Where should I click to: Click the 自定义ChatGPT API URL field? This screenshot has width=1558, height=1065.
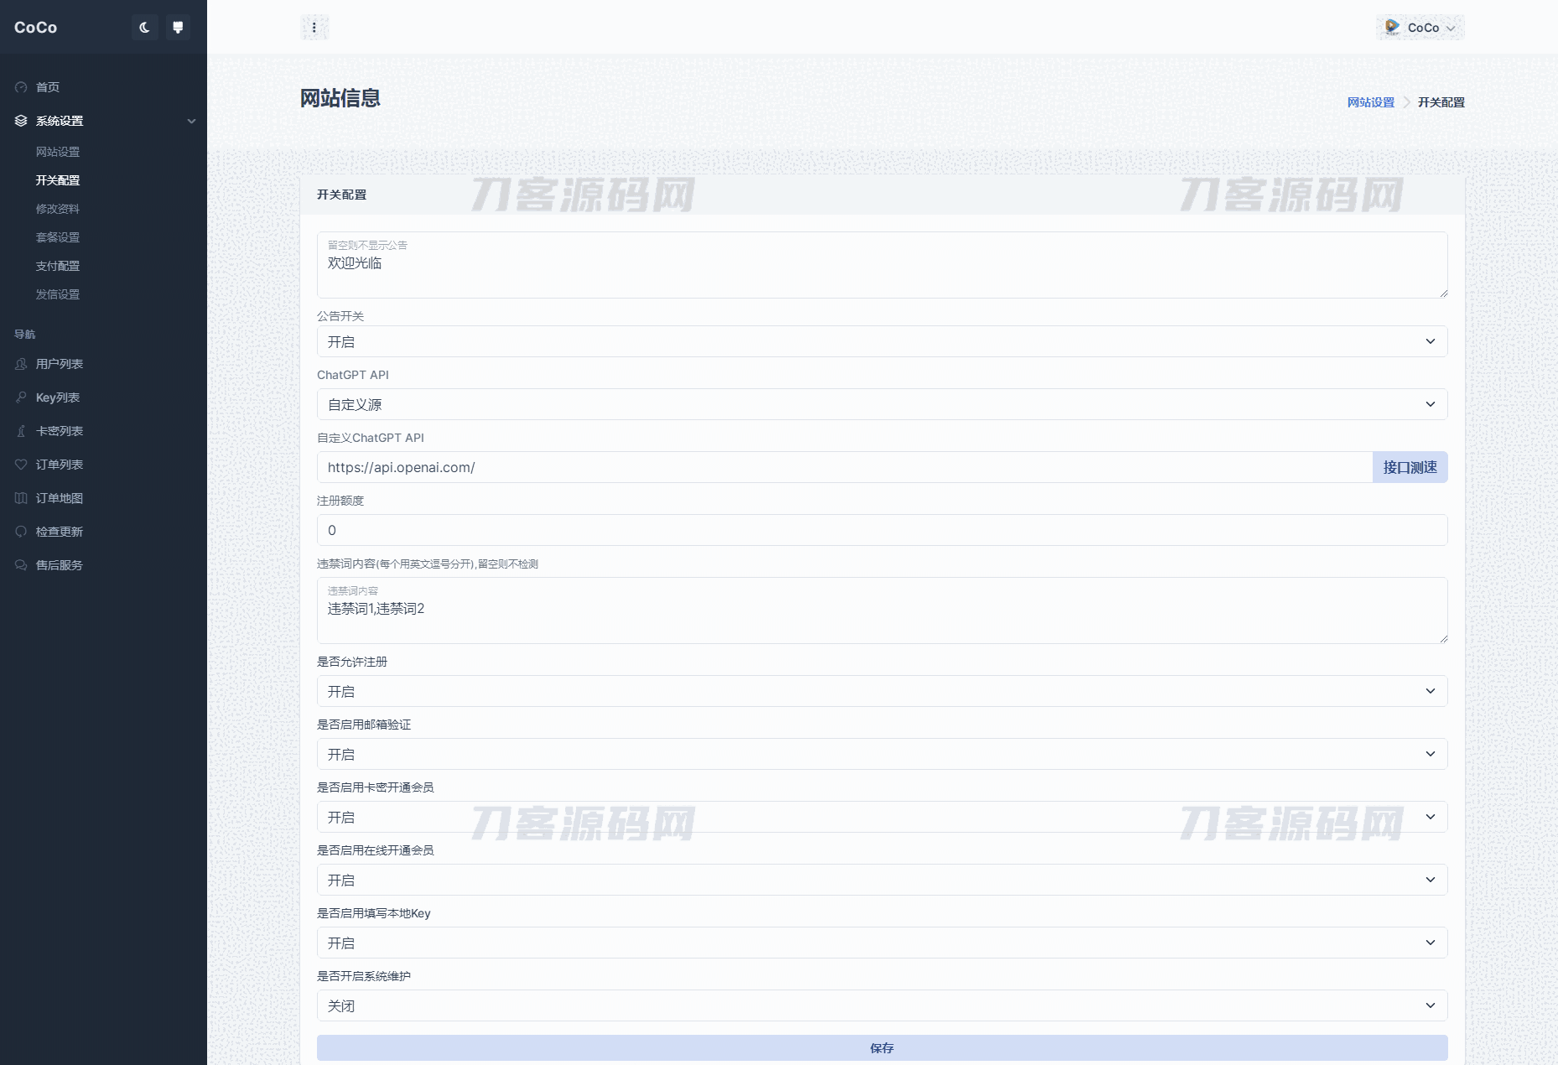(844, 467)
